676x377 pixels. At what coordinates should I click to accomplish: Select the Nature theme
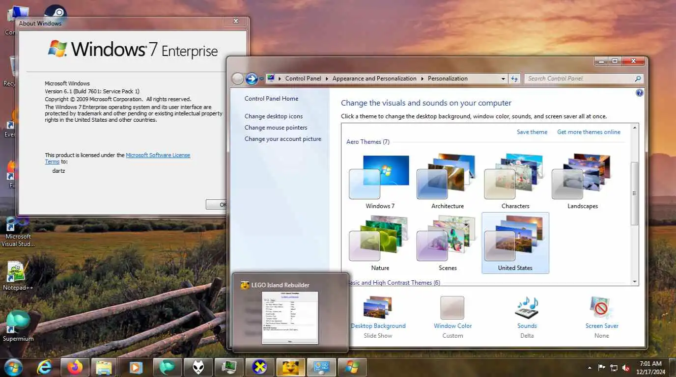tap(380, 243)
